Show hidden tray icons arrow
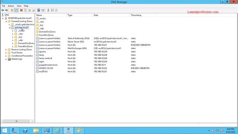This screenshot has height=134, width=238. pyautogui.click(x=209, y=131)
